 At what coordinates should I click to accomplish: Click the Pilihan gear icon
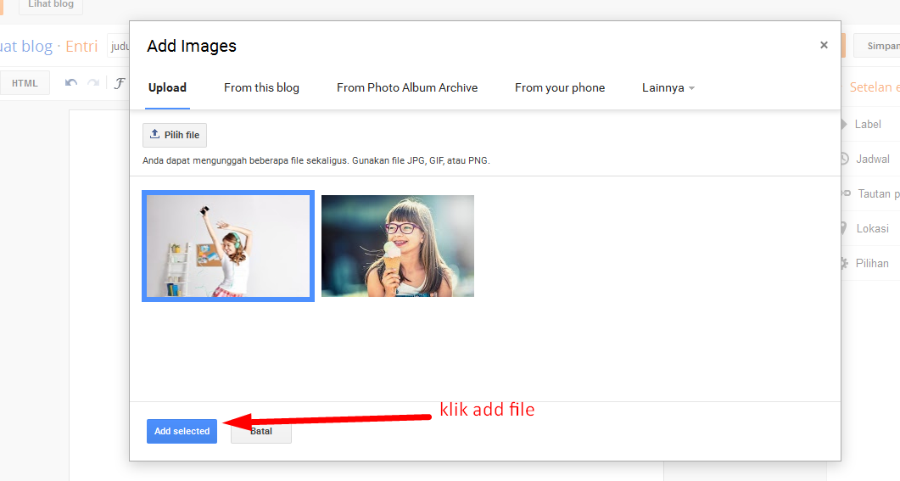(x=844, y=264)
